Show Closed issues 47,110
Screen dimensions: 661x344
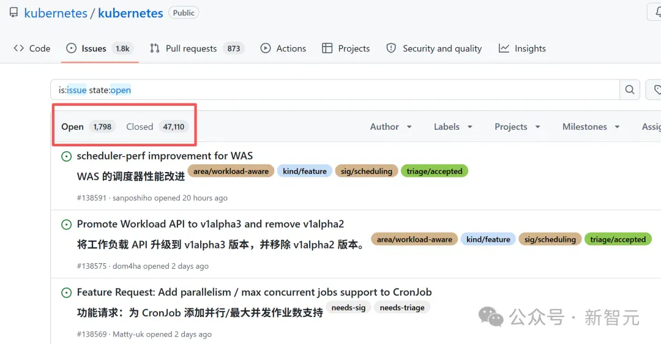coord(157,127)
